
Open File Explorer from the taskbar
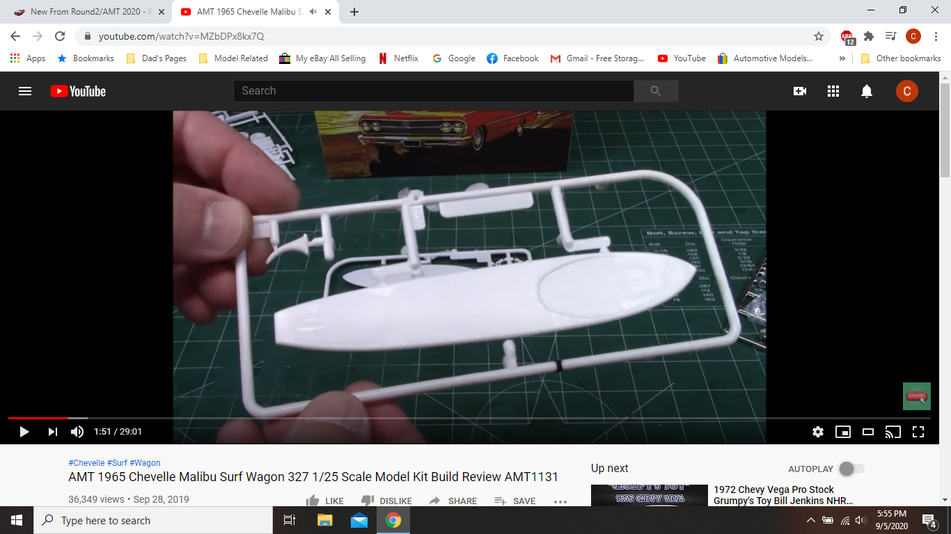pos(325,520)
